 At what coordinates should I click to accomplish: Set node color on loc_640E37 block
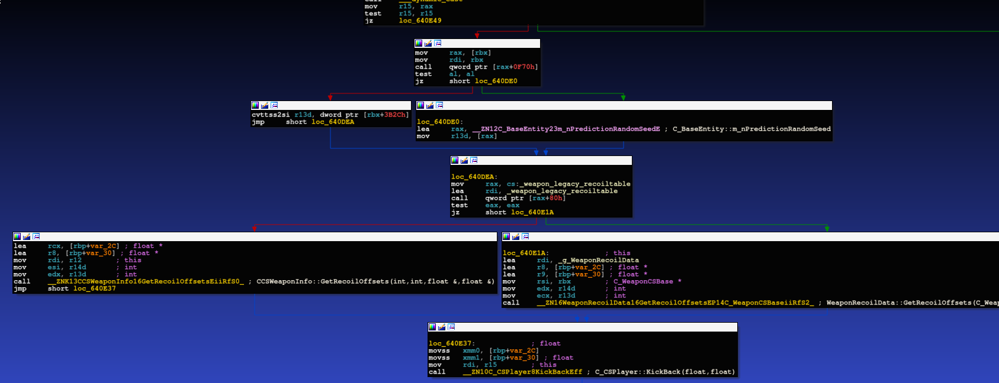click(432, 327)
